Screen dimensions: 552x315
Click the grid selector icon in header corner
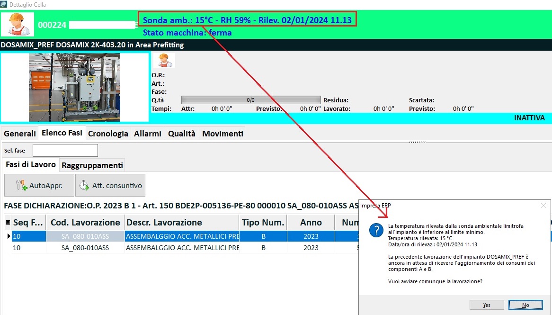click(8, 223)
